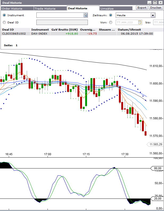The height and width of the screenshot is (211, 164).
Task: Click the instrument search magnifier icon
Action: [85, 15]
